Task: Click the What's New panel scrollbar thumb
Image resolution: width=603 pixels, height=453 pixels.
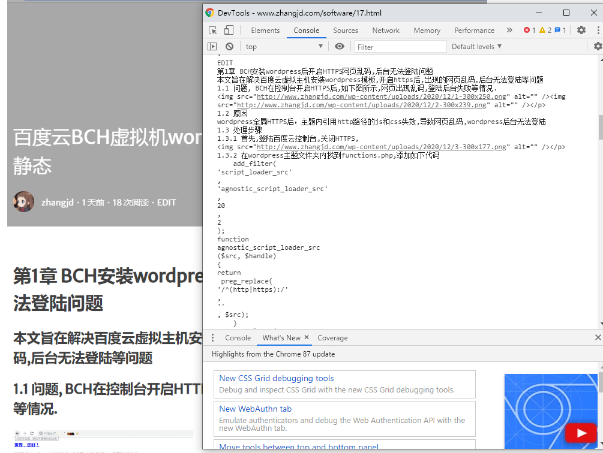Action: [601, 382]
